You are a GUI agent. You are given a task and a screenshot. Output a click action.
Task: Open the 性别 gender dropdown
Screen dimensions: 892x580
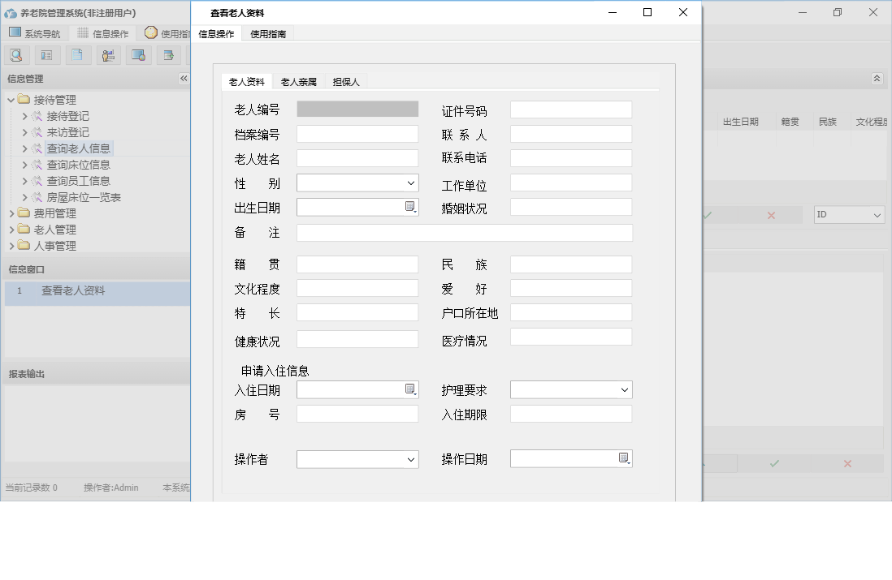[411, 183]
